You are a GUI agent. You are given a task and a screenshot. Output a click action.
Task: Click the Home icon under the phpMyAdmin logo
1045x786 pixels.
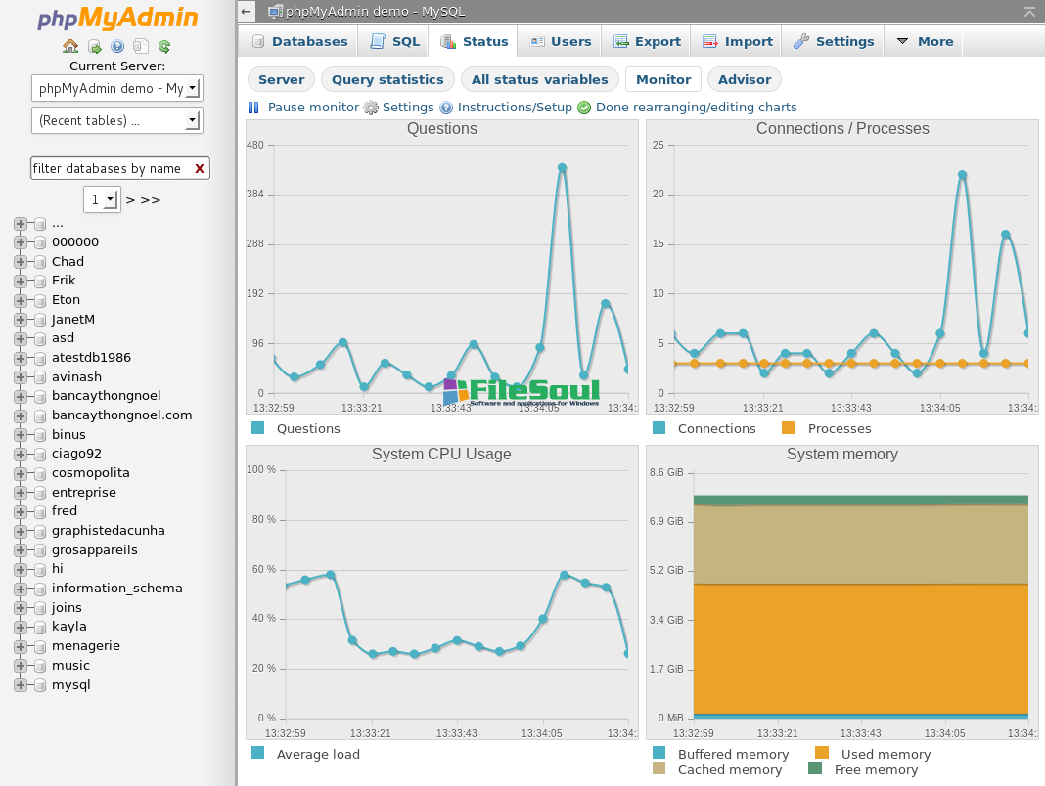[70, 46]
